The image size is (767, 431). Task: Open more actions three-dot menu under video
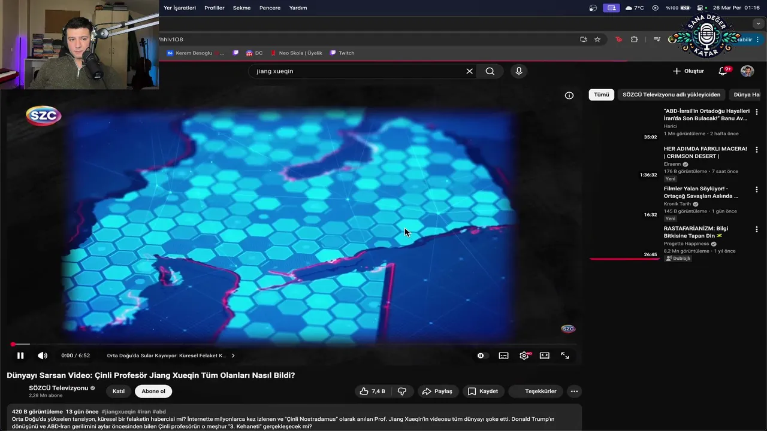pyautogui.click(x=574, y=391)
